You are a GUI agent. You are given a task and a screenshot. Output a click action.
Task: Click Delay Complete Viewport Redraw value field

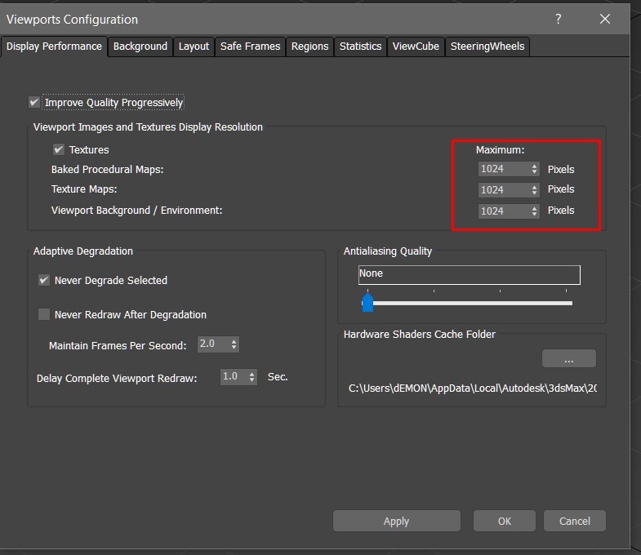[x=234, y=377]
